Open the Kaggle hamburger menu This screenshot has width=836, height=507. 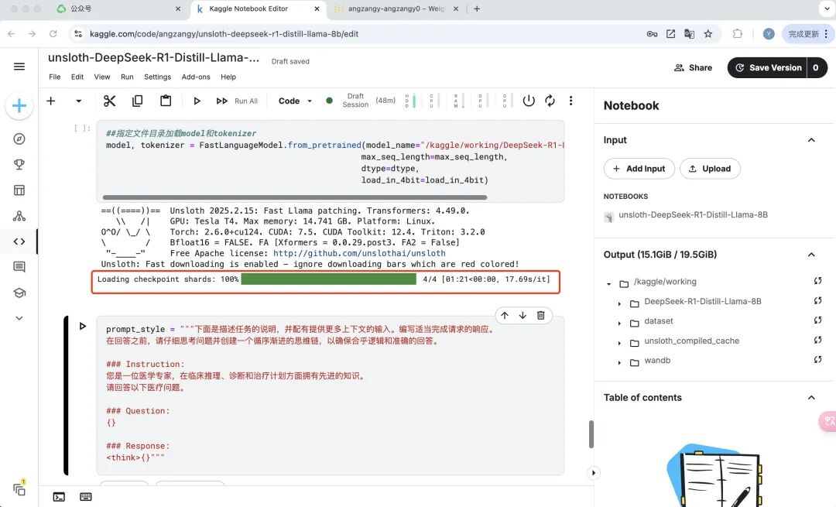[x=19, y=67]
